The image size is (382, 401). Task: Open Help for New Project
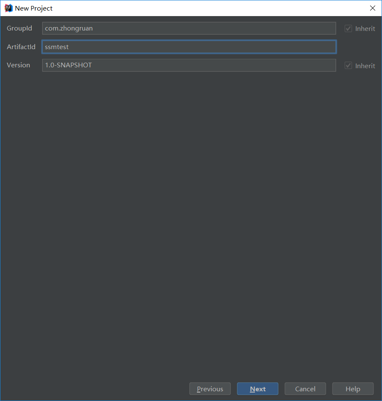pos(353,389)
